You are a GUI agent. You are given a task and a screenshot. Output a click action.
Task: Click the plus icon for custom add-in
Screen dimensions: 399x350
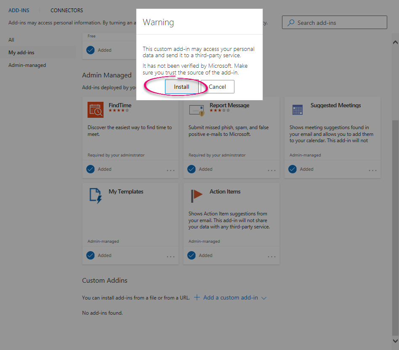tap(197, 297)
